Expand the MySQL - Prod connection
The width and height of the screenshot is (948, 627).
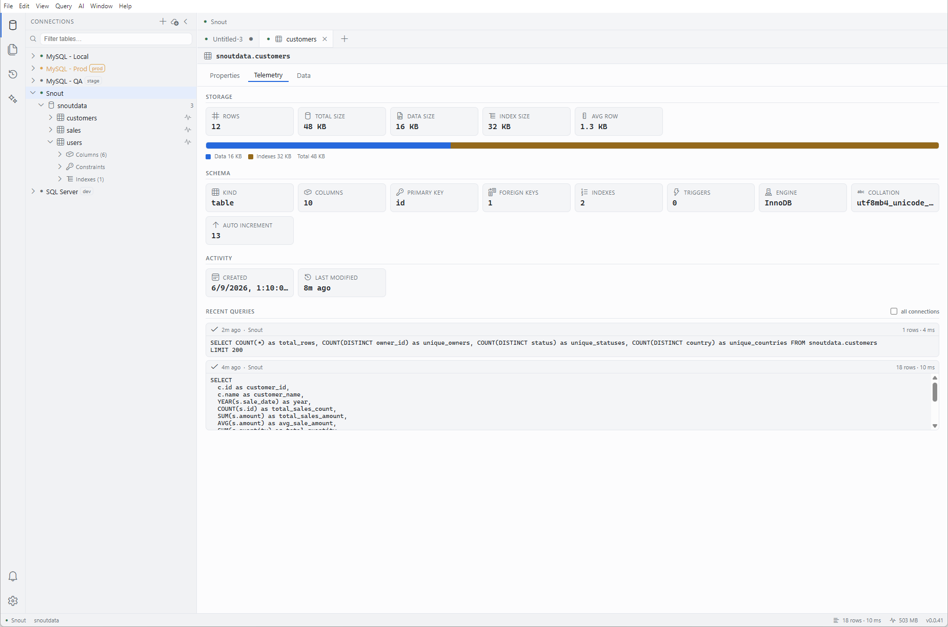(x=33, y=69)
